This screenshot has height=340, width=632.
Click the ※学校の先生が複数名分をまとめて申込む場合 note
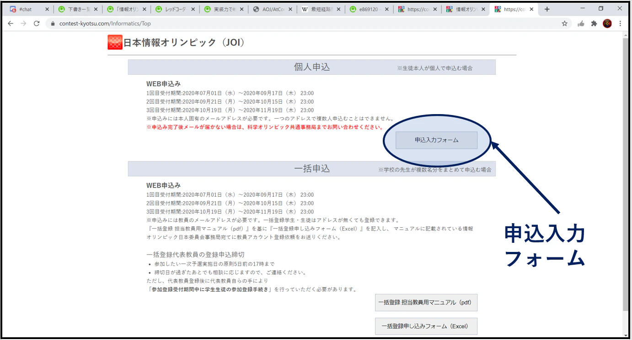tap(435, 170)
